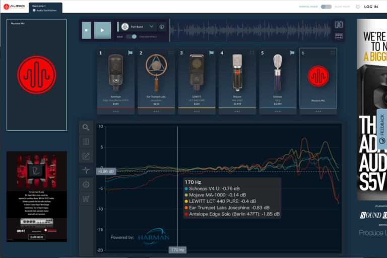This screenshot has height=258, width=387.
Task: Select the Mojave MA-1000 microphone image
Action: (237, 73)
